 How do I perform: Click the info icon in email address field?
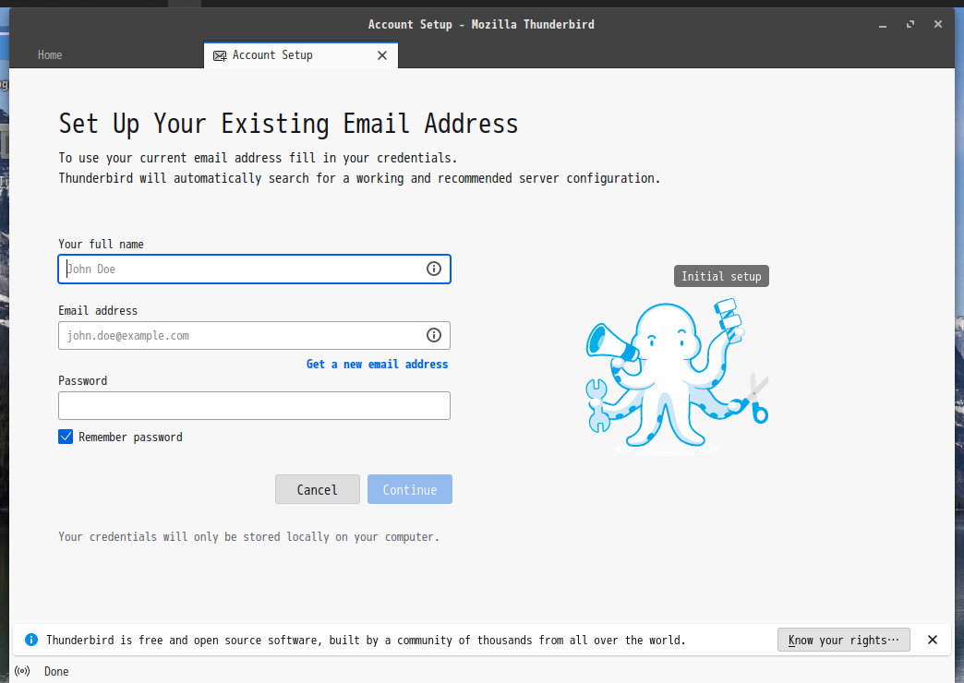(433, 335)
